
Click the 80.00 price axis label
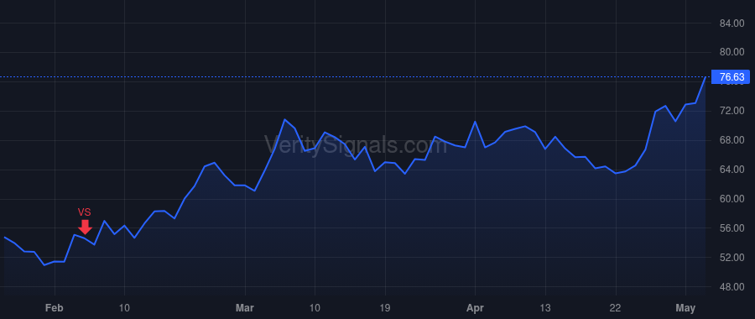(732, 52)
